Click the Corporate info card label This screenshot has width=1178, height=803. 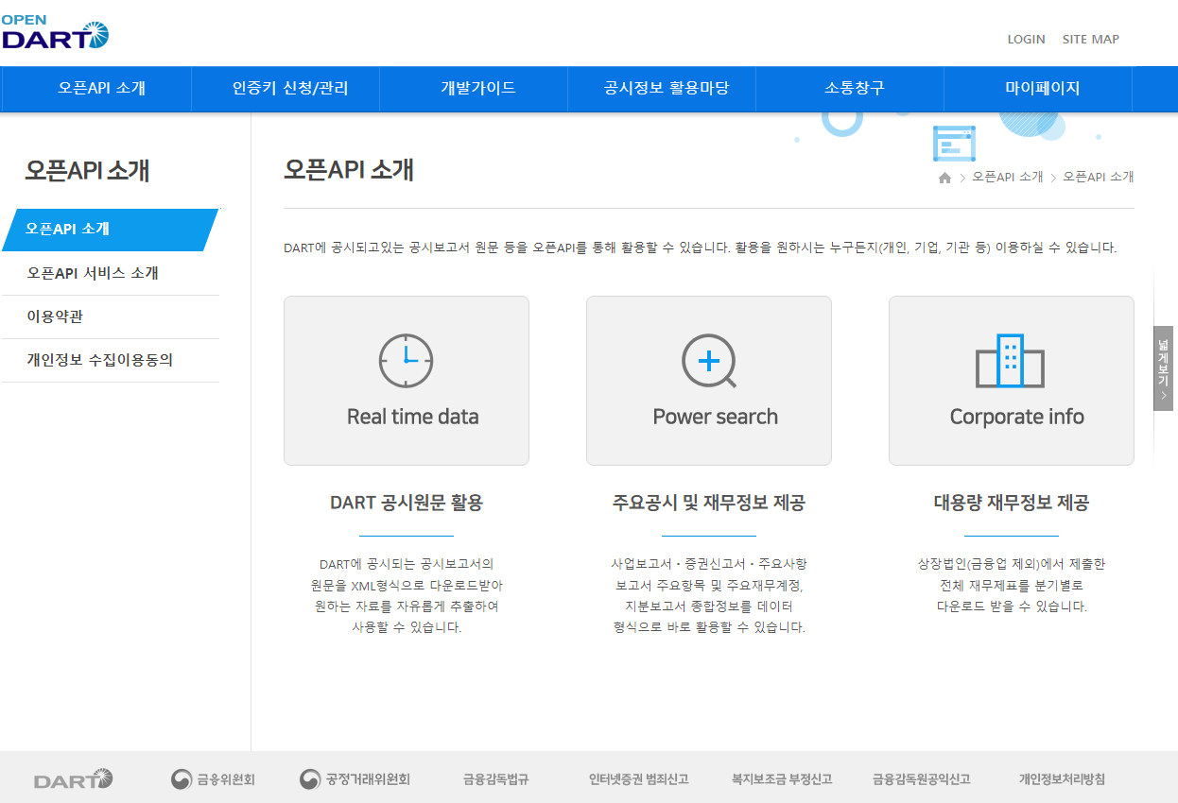point(1017,417)
